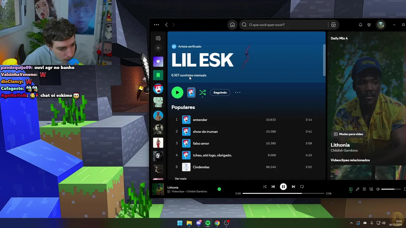Open the user profile avatar menu
The height and width of the screenshot is (228, 406).
coord(381,25)
